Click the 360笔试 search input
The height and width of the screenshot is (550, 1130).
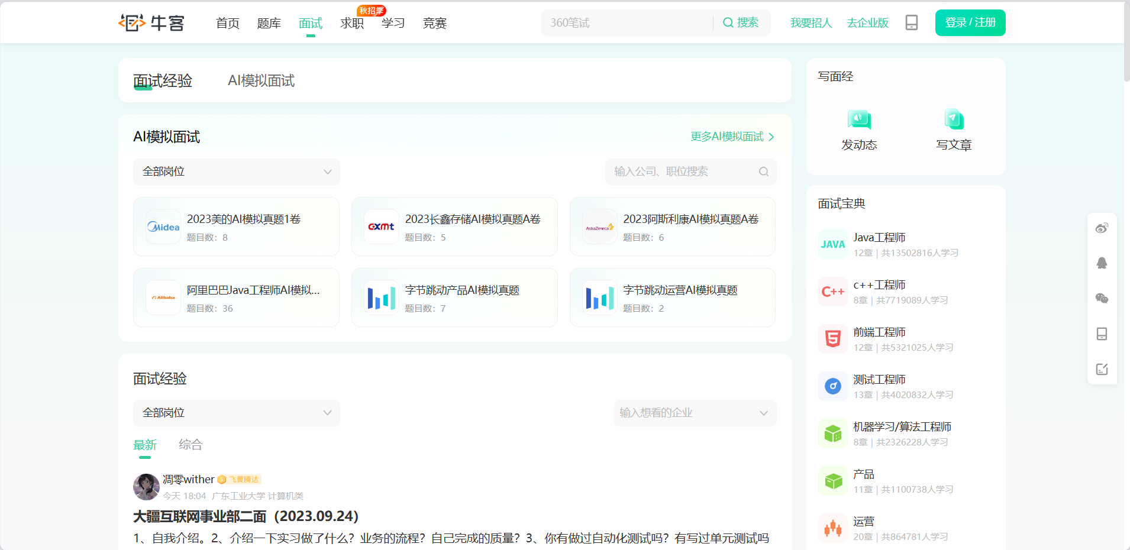[627, 22]
